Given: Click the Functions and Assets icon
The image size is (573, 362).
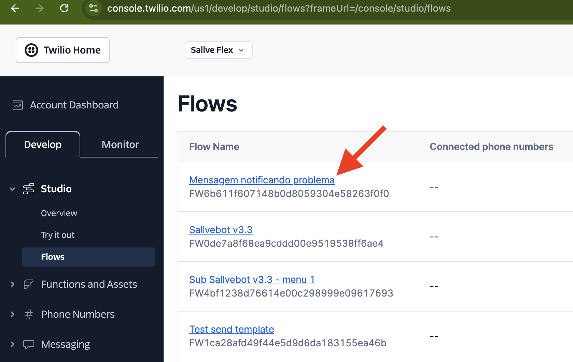Looking at the screenshot, I should click(29, 284).
